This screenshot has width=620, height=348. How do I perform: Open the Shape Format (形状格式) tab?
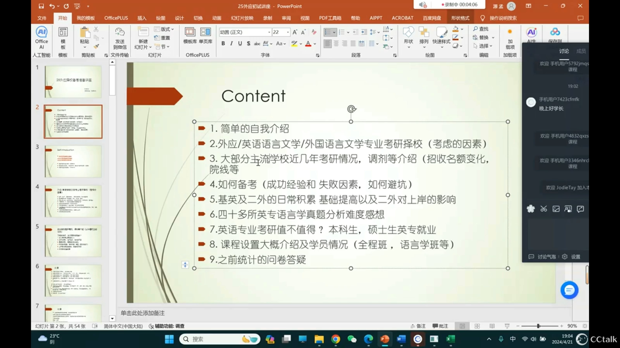[460, 18]
